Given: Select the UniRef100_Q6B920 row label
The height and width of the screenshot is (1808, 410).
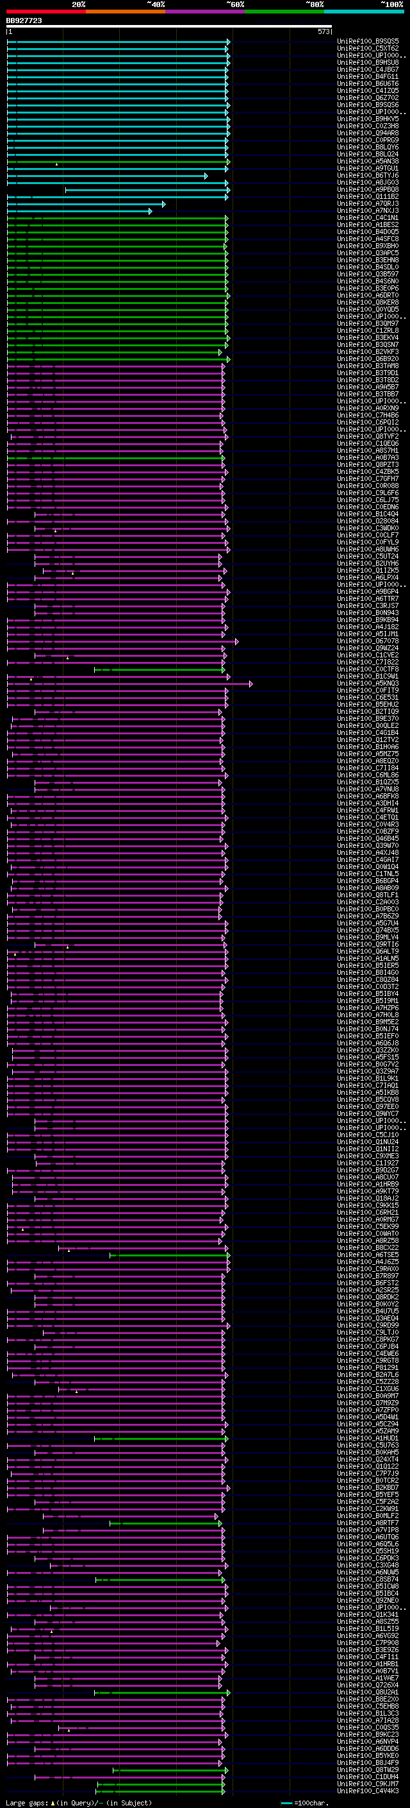Looking at the screenshot, I should [368, 359].
